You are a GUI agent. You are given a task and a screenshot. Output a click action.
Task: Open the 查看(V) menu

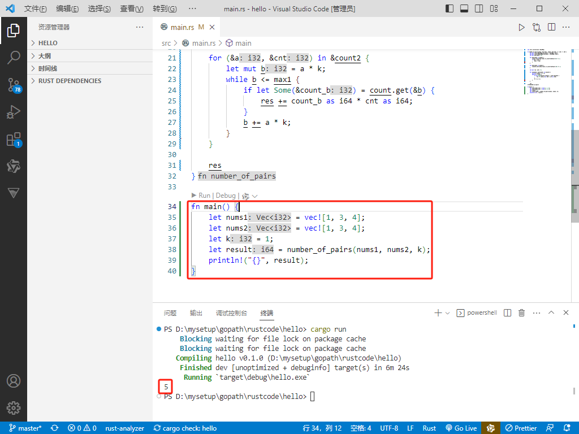pos(131,8)
